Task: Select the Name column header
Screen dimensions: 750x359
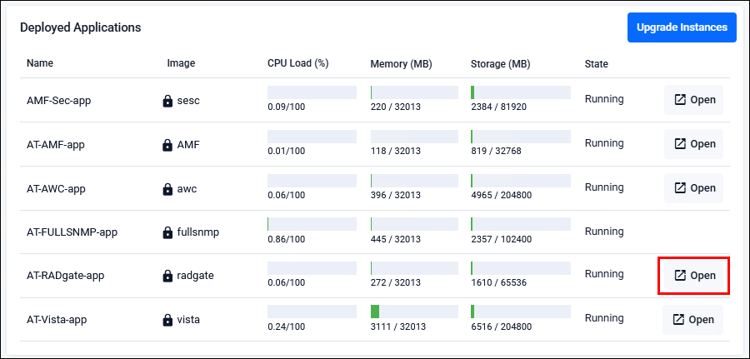Action: [x=40, y=63]
